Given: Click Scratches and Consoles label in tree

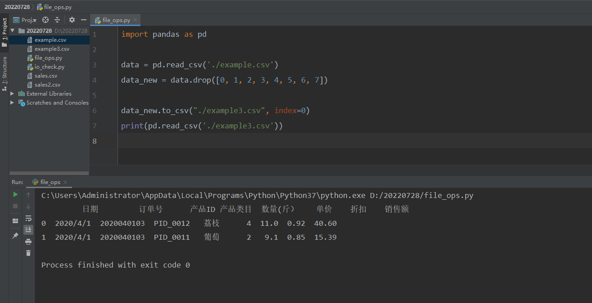Looking at the screenshot, I should [57, 102].
